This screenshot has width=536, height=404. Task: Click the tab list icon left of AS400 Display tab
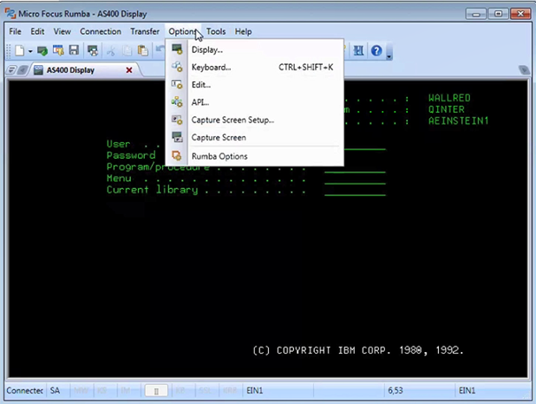coord(11,70)
